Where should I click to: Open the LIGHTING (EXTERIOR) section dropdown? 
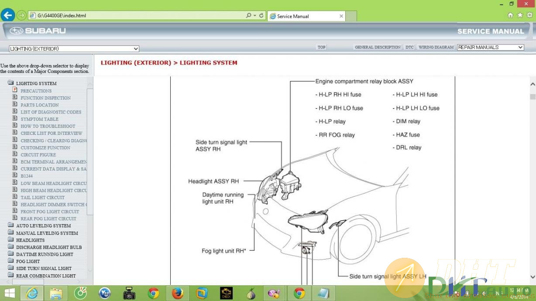pyautogui.click(x=74, y=49)
